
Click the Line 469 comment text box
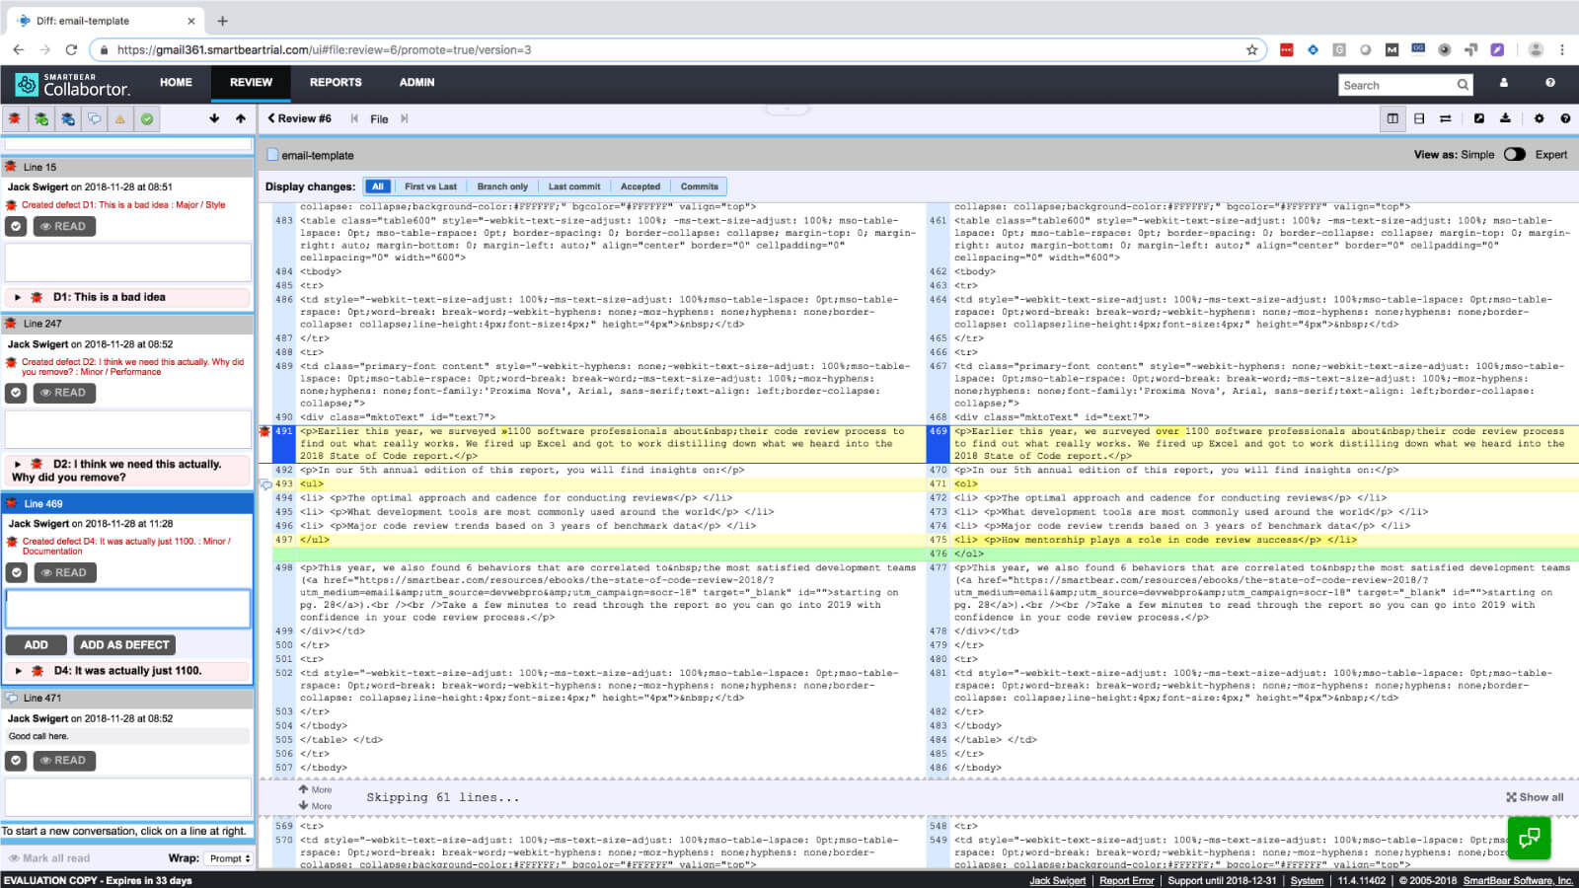coord(128,609)
